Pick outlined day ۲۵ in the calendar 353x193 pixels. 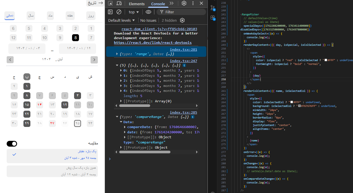tap(78, 123)
